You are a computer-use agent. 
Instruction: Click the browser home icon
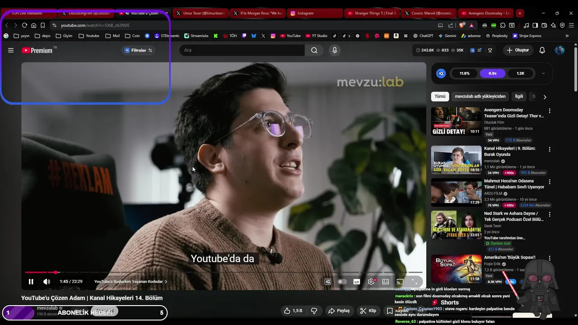(33, 25)
